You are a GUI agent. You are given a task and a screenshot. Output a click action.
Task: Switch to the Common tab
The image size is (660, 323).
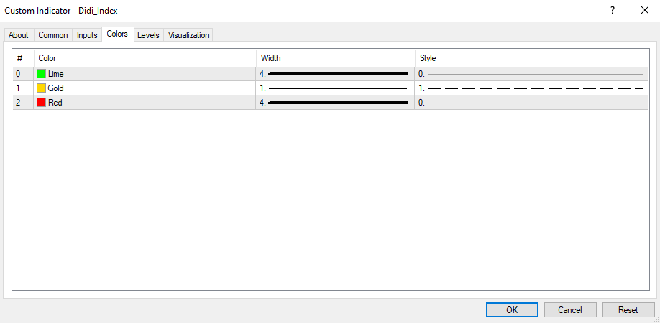coord(53,35)
